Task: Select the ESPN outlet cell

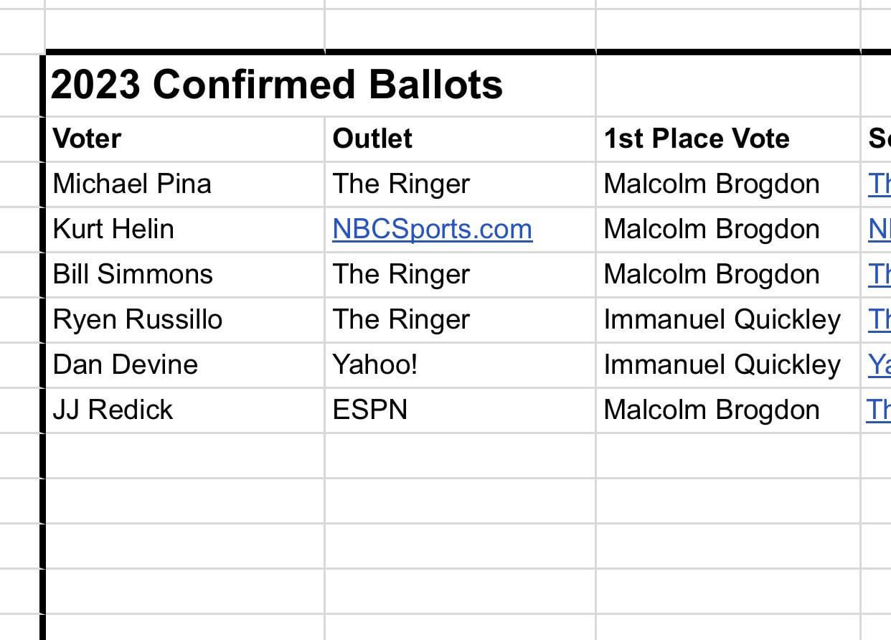Action: pos(370,410)
